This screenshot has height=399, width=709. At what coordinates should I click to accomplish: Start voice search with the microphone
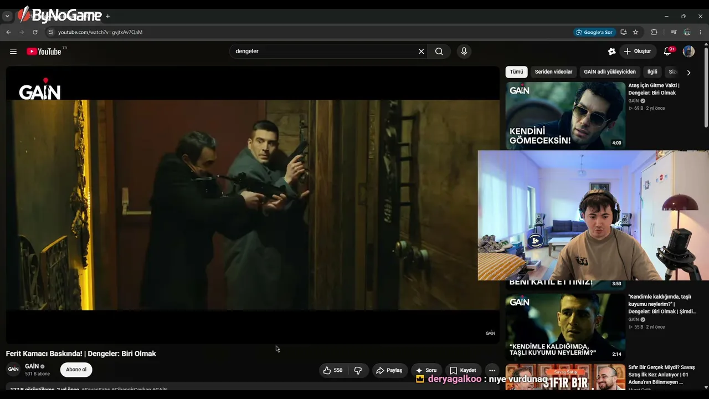464,52
